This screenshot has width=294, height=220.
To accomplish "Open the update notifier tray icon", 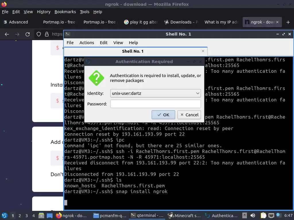I will [278, 215].
